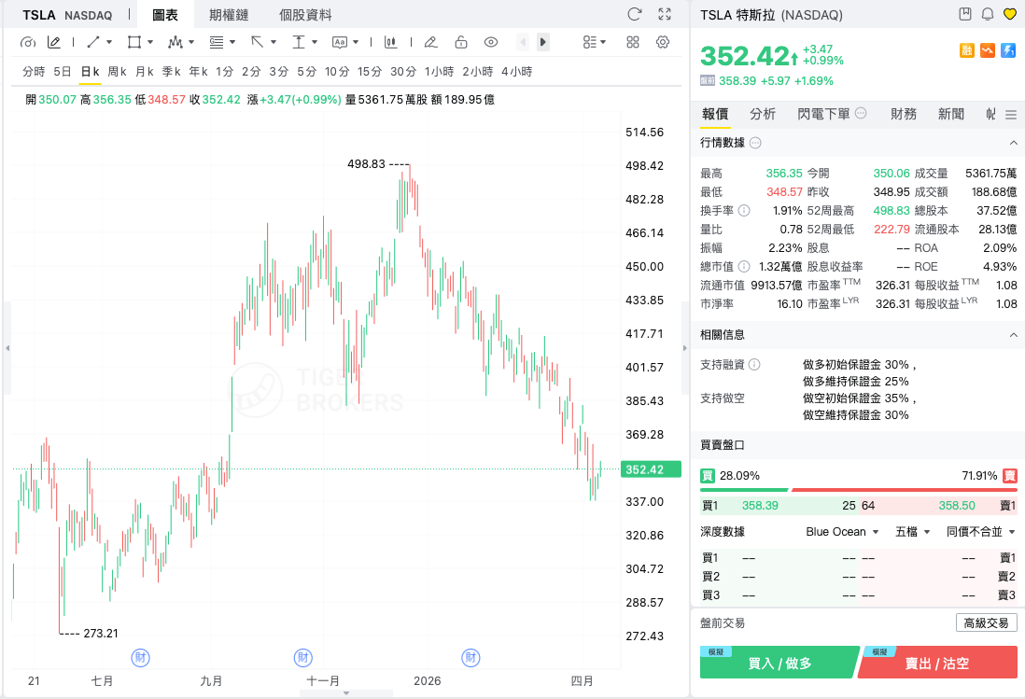Select the note pencil drawing icon
1025x699 pixels.
tap(54, 43)
